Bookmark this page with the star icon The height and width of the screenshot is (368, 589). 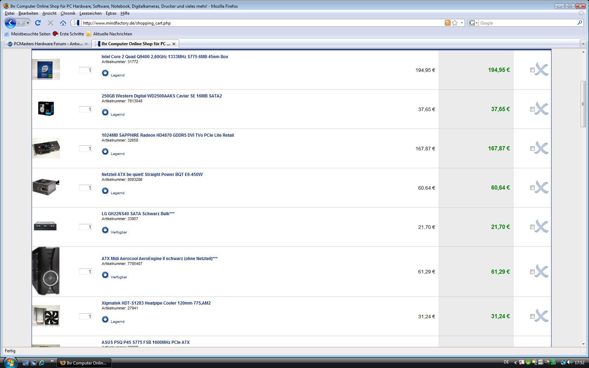pyautogui.click(x=455, y=23)
